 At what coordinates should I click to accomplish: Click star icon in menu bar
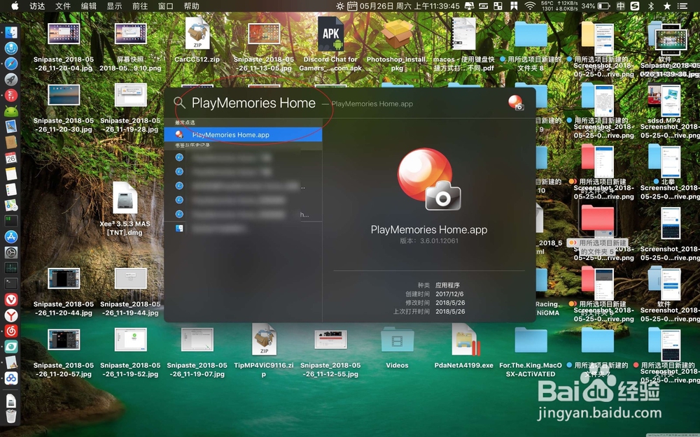pyautogui.click(x=667, y=6)
